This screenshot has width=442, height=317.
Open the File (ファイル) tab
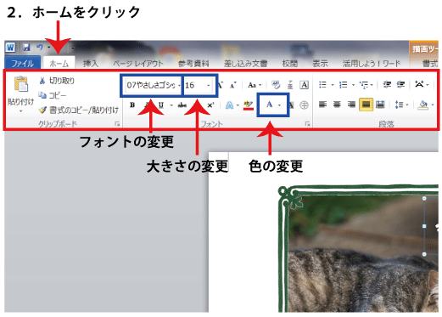click(x=23, y=63)
